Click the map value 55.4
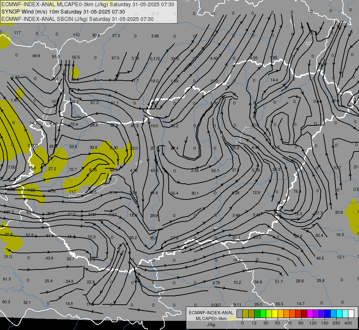 (x=175, y=193)
